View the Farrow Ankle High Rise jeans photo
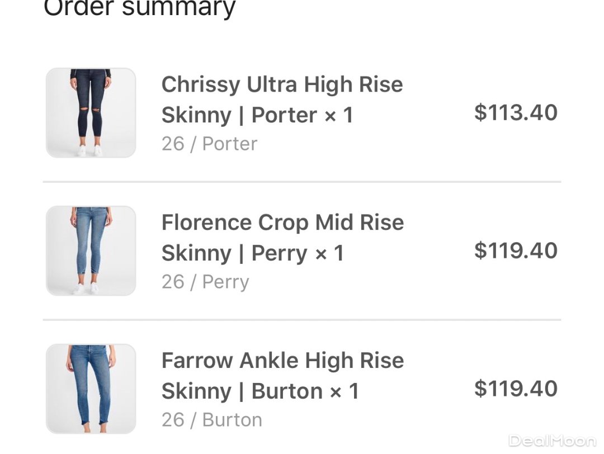Image resolution: width=604 pixels, height=454 pixels. 91,389
